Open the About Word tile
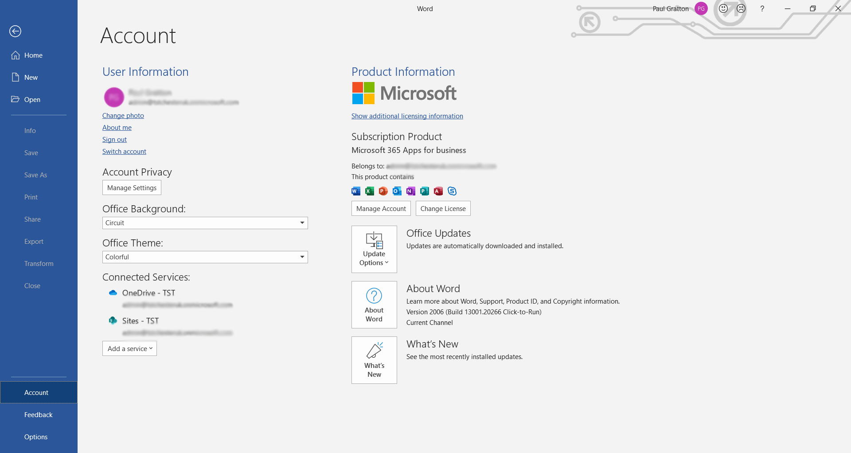851x453 pixels. (x=374, y=305)
